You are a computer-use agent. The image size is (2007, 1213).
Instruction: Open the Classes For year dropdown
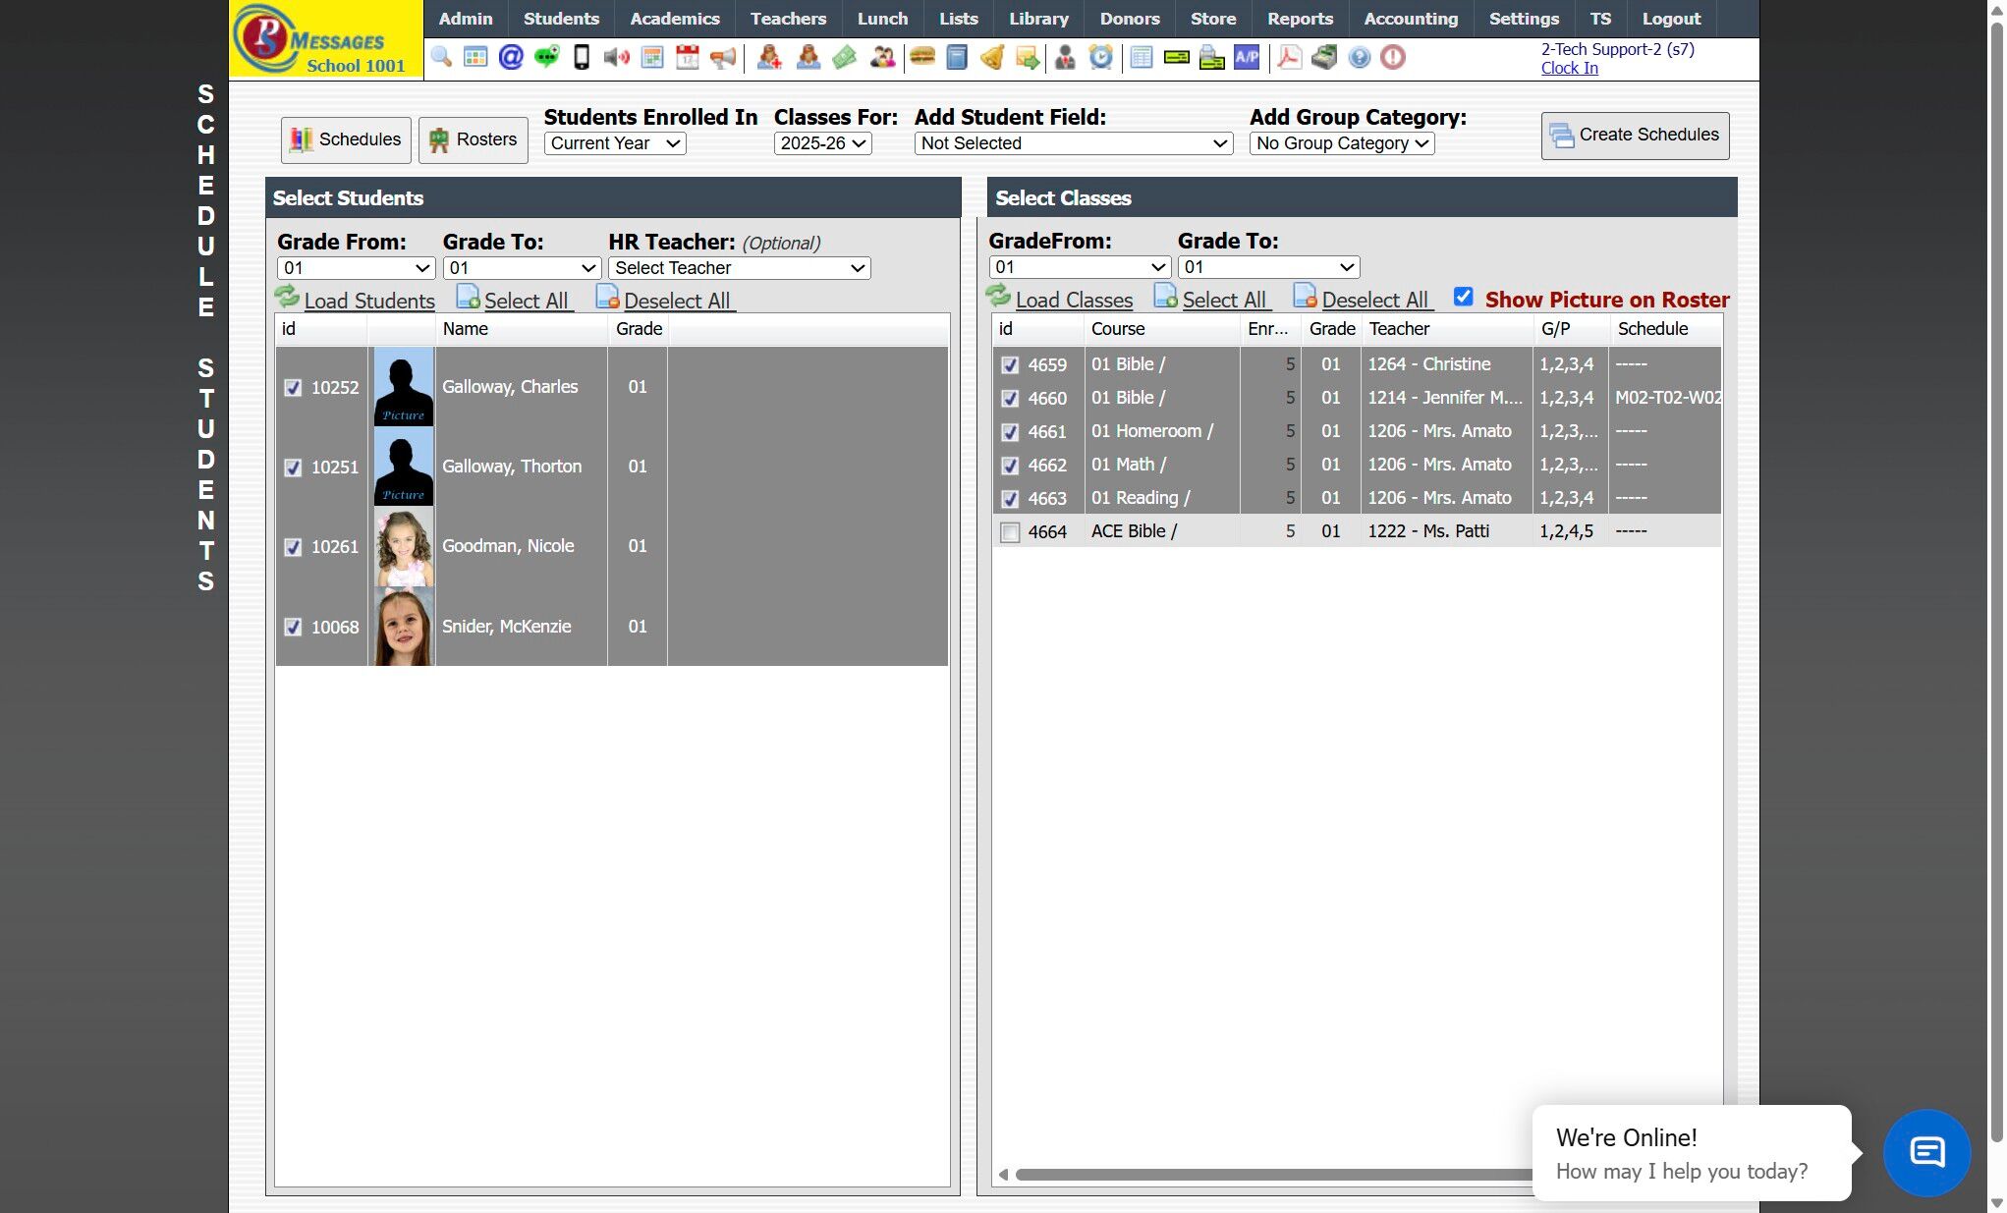coord(822,143)
